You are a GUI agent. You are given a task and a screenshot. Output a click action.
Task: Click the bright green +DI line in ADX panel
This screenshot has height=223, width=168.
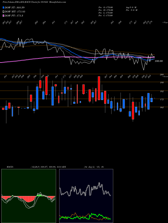point(85,217)
